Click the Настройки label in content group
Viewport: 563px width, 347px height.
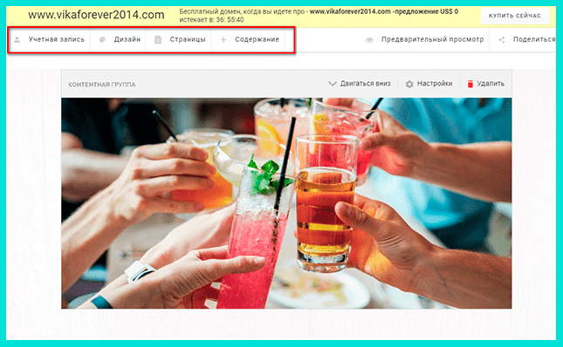point(435,84)
